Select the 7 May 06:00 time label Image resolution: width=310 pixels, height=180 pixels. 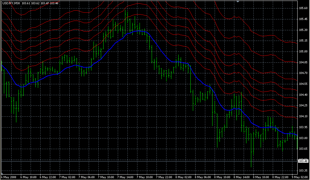pos(87,177)
